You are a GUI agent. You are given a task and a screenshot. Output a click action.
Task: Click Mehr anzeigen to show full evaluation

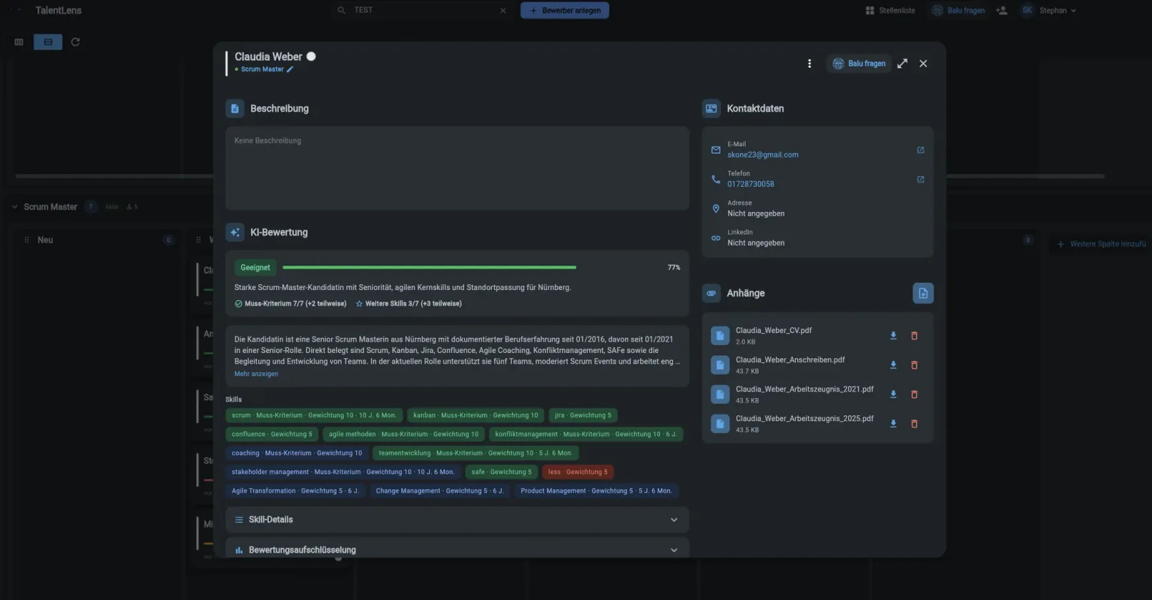click(x=256, y=374)
